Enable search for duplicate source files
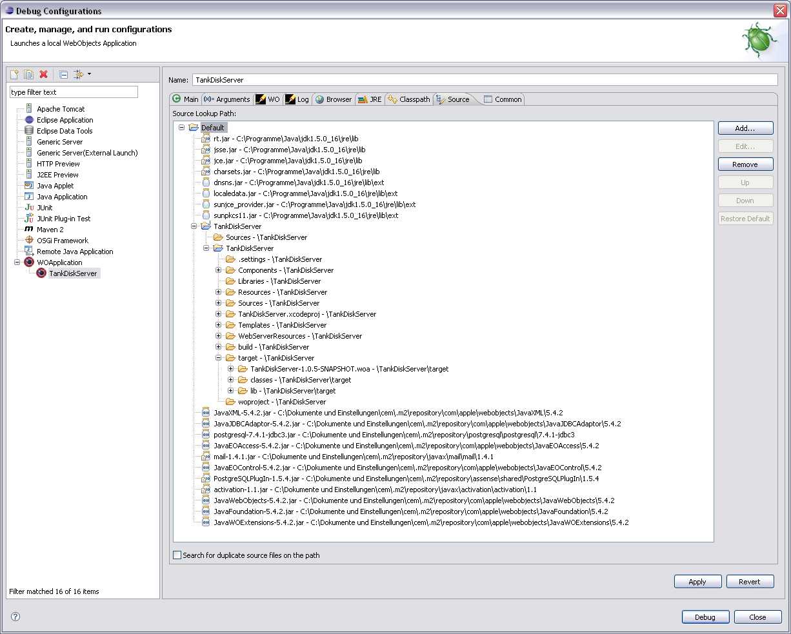The image size is (791, 634). pyautogui.click(x=177, y=555)
